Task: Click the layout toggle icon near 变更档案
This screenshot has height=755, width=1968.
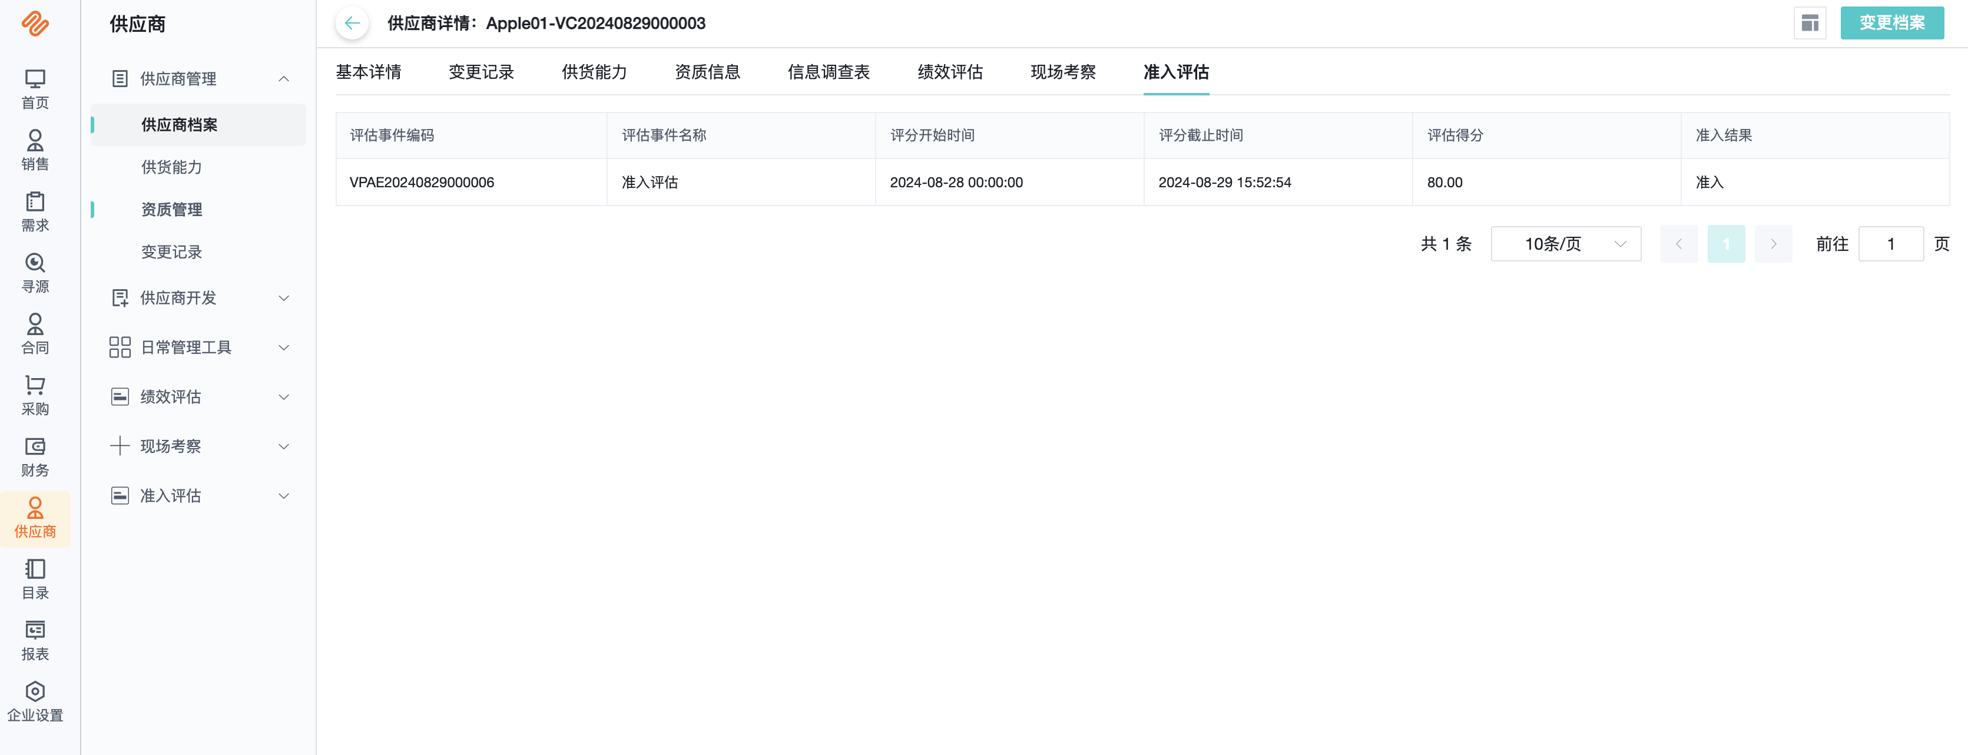Action: 1810,23
